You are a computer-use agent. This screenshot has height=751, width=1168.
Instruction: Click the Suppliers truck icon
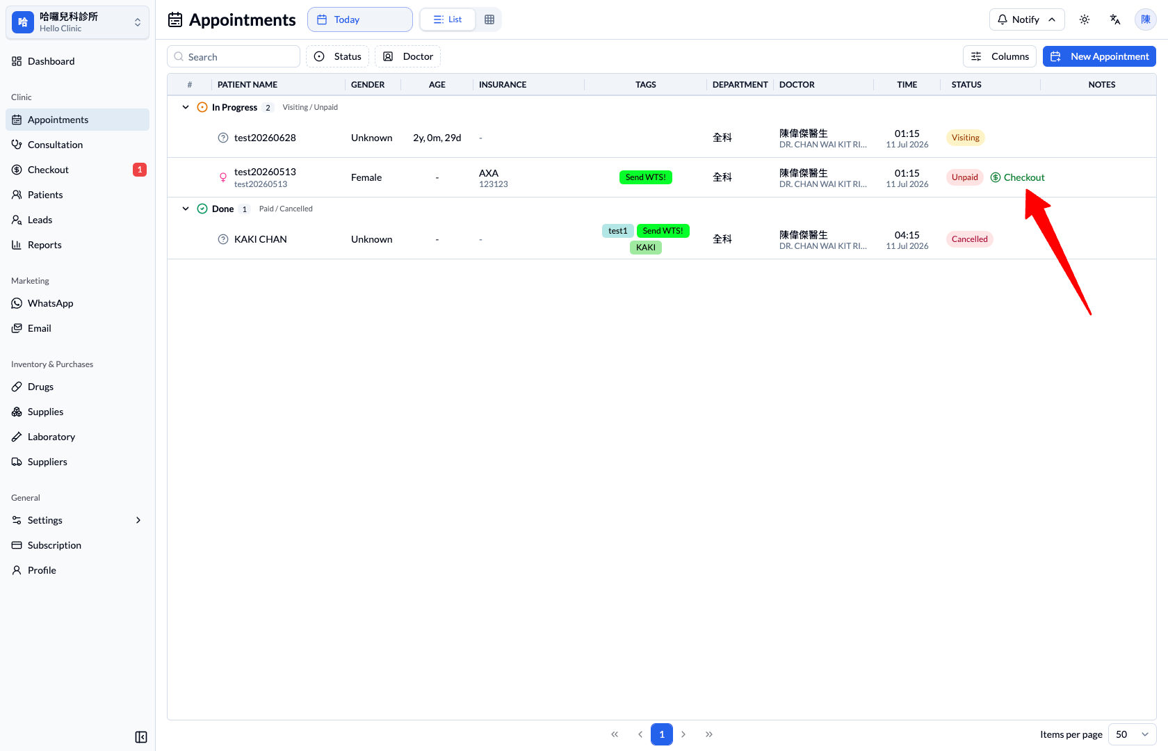pyautogui.click(x=17, y=462)
